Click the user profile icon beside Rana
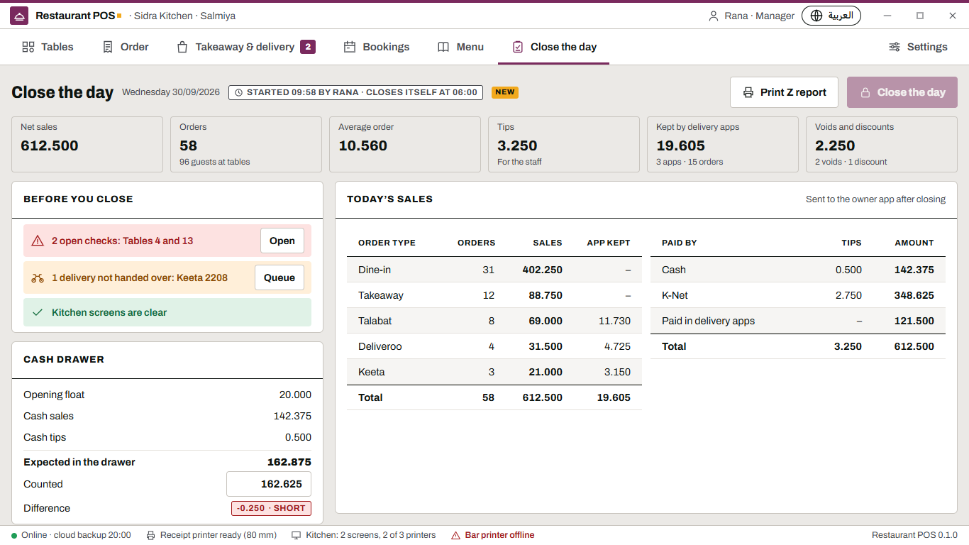 point(714,16)
